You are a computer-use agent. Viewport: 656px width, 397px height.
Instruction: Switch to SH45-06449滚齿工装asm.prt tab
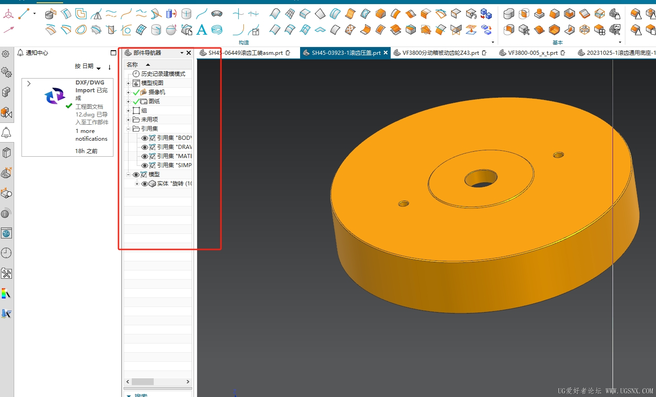point(245,53)
